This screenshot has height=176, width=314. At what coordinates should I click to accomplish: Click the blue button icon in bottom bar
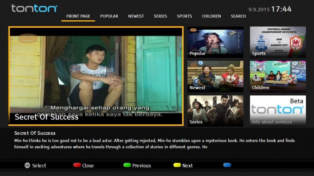(227, 165)
